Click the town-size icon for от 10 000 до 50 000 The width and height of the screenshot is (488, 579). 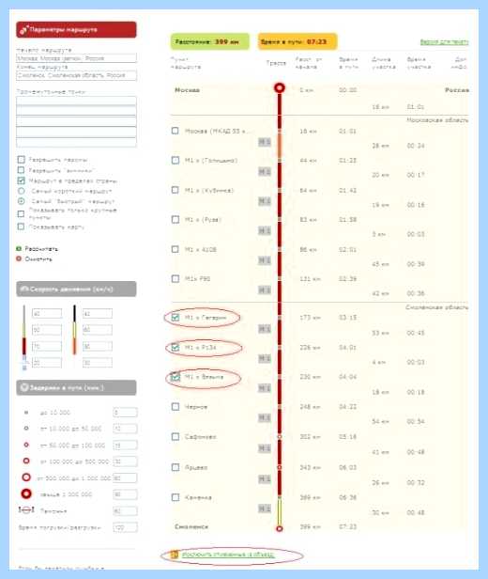point(25,429)
